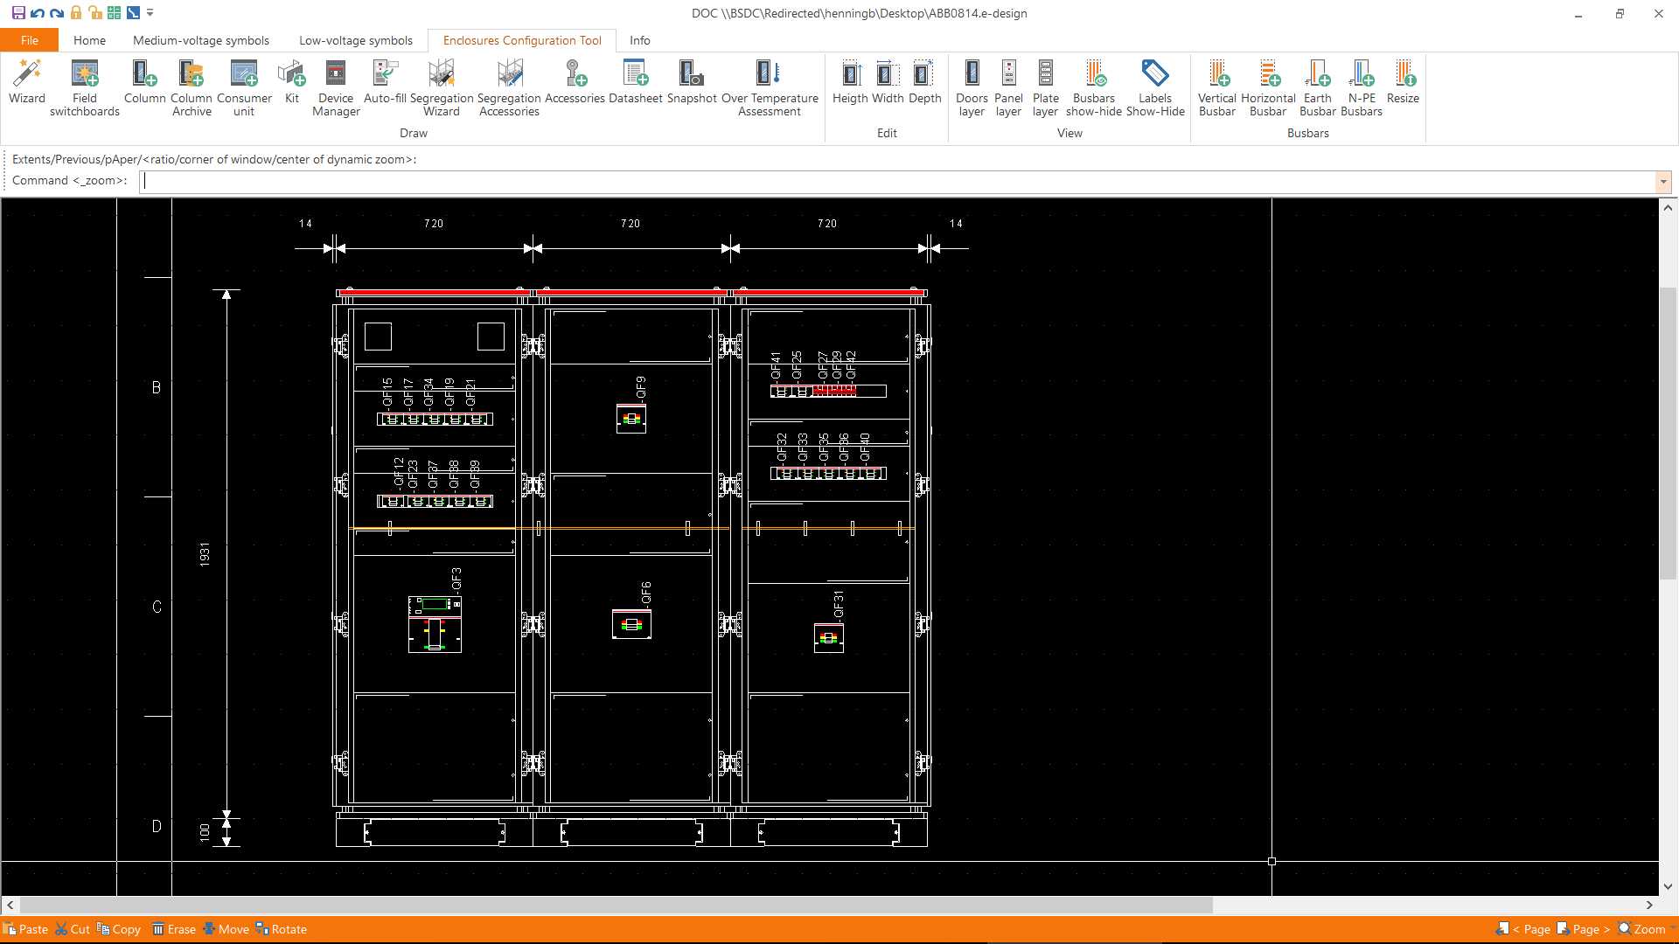The height and width of the screenshot is (944, 1679).
Task: Open the quick access toolbar dropdown arrow
Action: pos(150,13)
